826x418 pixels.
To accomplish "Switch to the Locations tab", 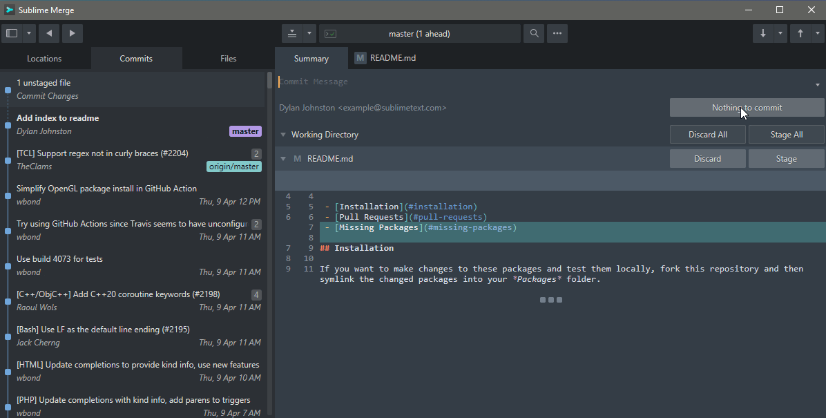I will click(x=44, y=59).
